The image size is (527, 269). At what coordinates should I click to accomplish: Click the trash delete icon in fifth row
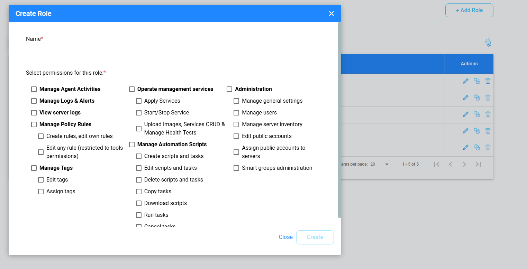tap(488, 147)
